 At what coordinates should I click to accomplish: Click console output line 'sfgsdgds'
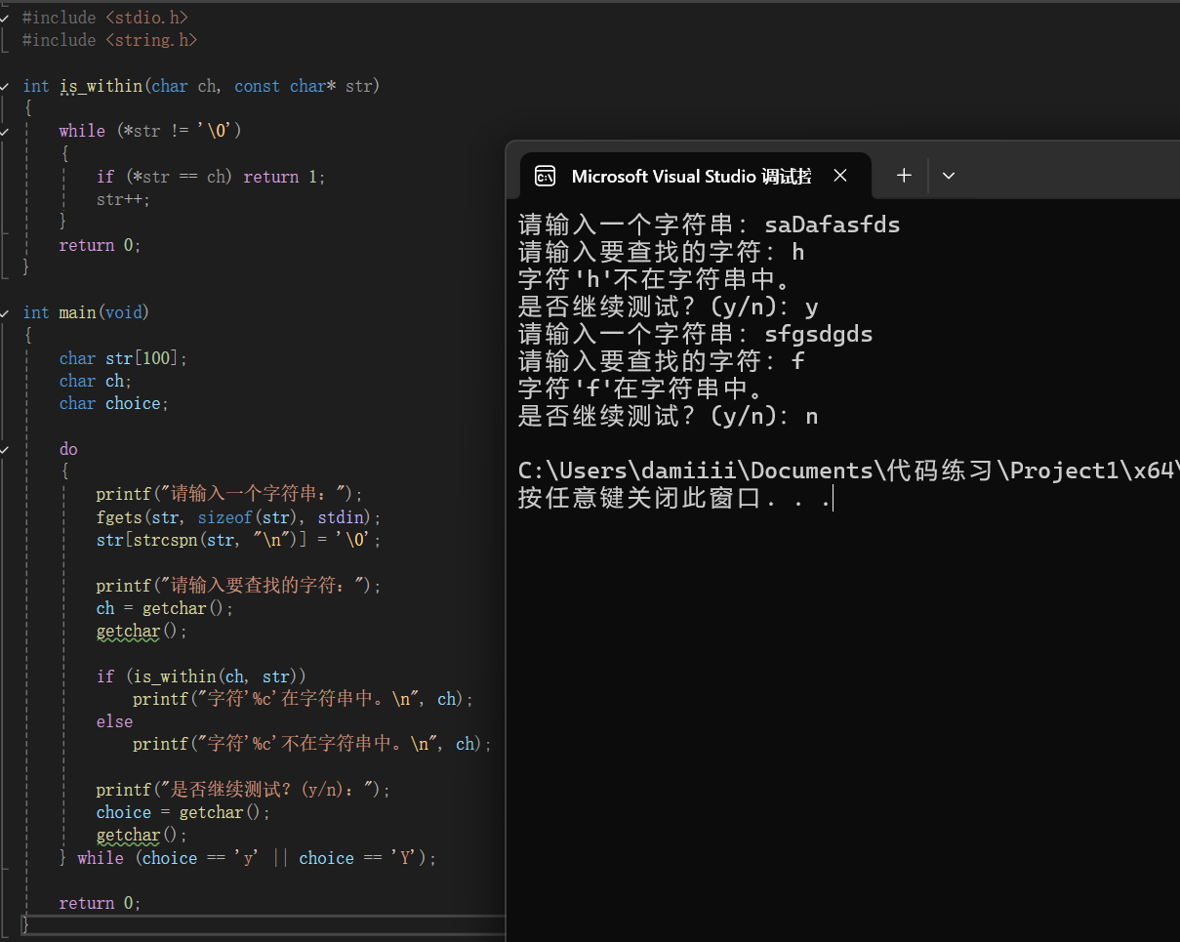click(819, 335)
